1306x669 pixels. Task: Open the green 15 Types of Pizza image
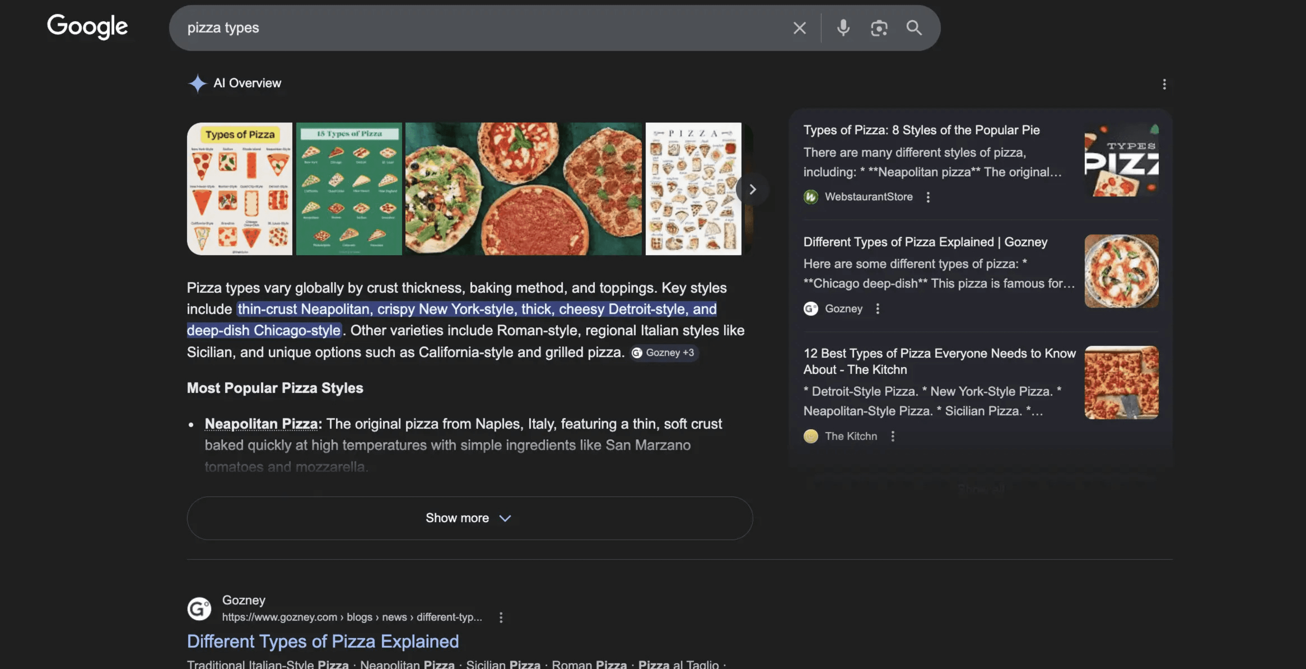coord(349,189)
